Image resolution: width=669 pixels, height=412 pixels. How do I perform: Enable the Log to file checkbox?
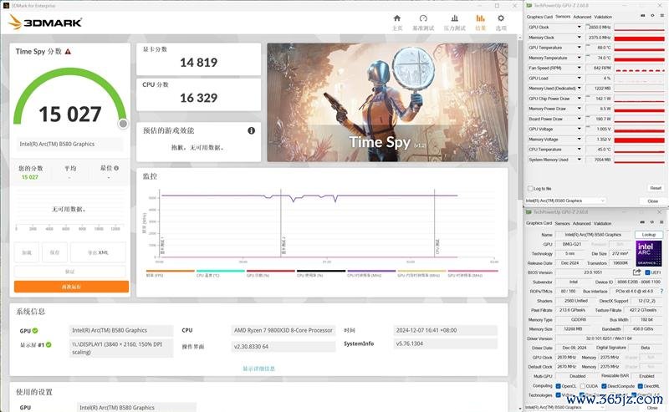tap(530, 188)
